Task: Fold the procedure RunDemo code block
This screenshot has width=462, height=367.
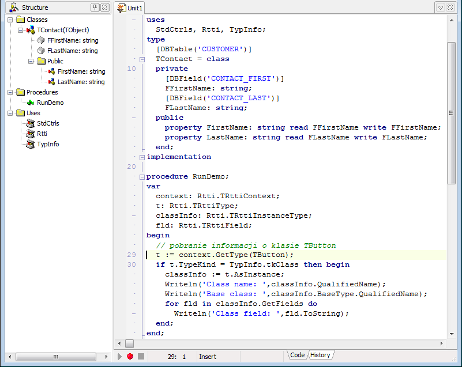Action: pos(142,176)
